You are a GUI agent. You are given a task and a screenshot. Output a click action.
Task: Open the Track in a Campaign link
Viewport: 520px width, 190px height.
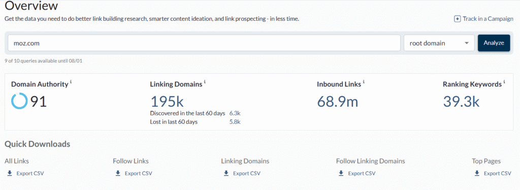[483, 19]
